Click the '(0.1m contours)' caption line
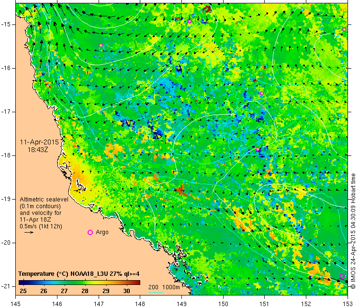This screenshot has height=307, width=359. pyautogui.click(x=40, y=206)
